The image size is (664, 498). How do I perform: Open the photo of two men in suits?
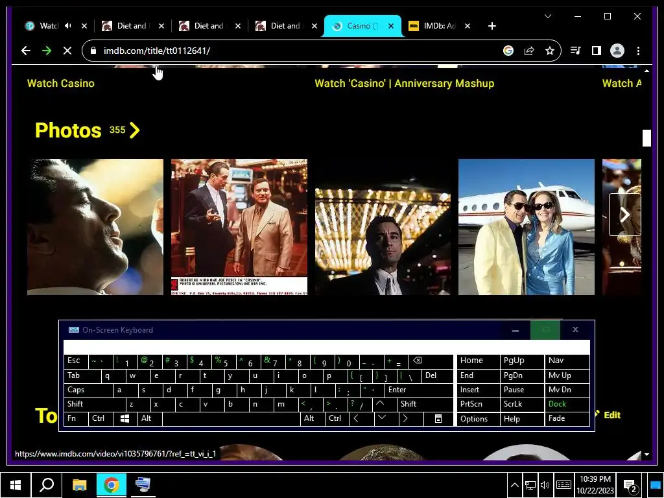tap(239, 227)
